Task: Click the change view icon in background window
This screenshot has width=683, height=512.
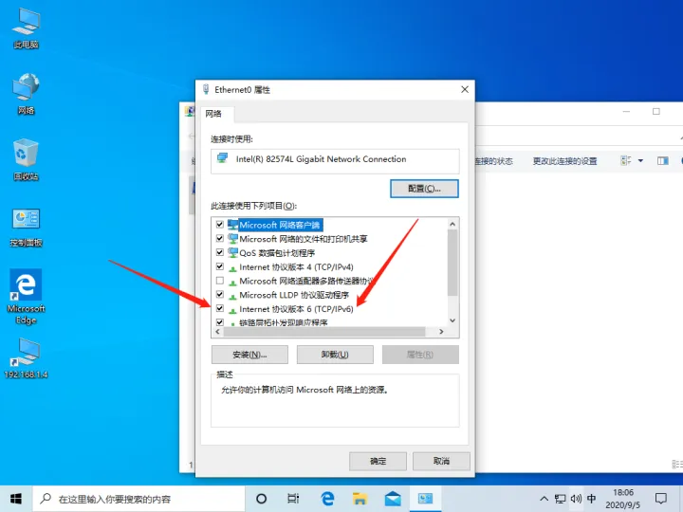Action: (626, 160)
